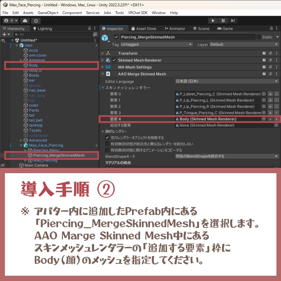Open the Static flags dropdown arrow
281x281 pixels.
tap(277, 37)
